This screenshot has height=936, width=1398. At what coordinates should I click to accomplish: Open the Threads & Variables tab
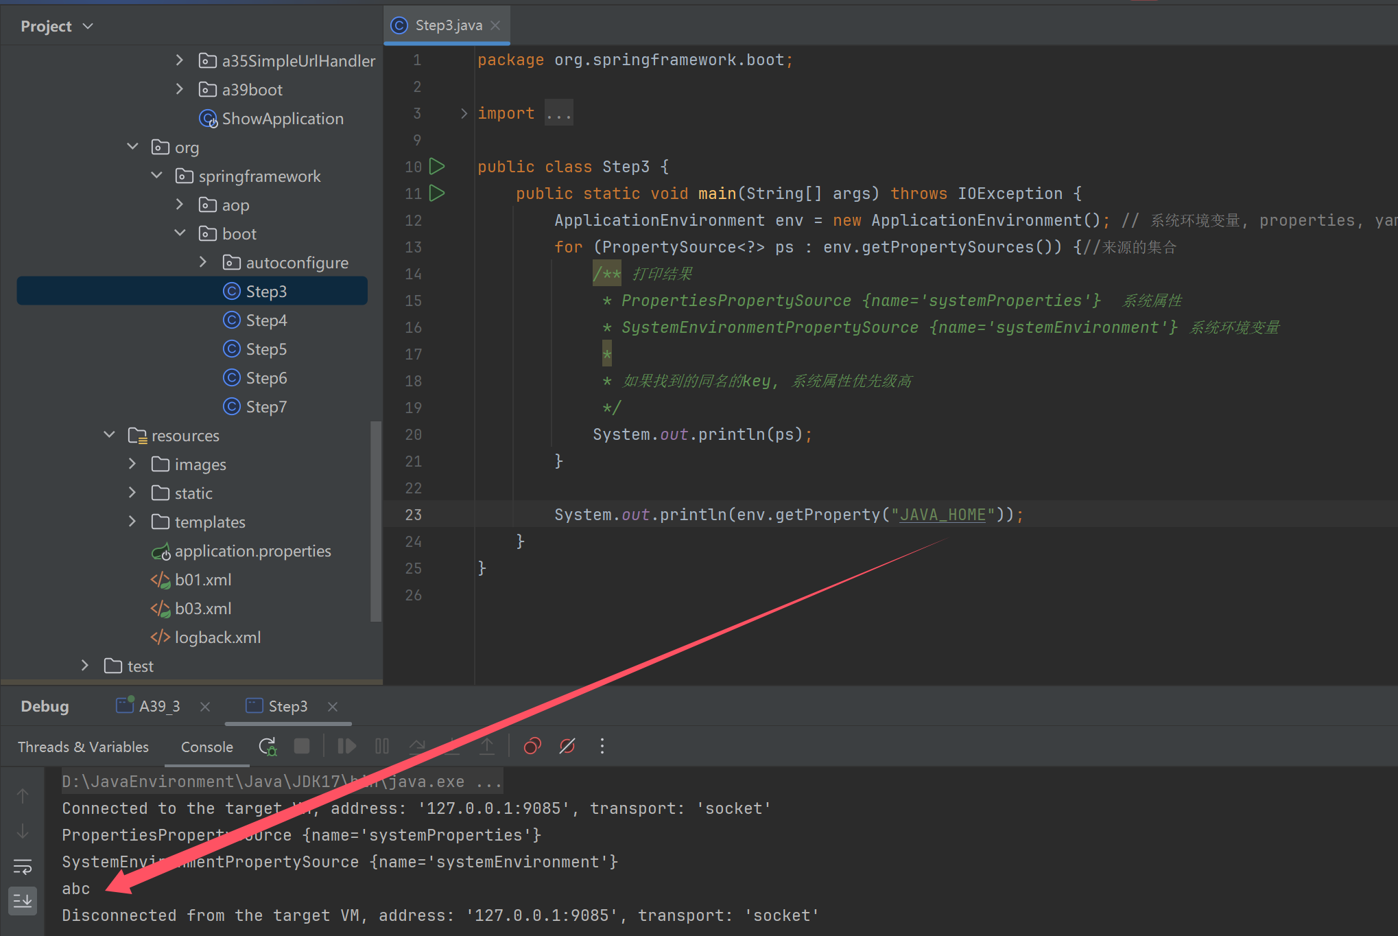83,747
